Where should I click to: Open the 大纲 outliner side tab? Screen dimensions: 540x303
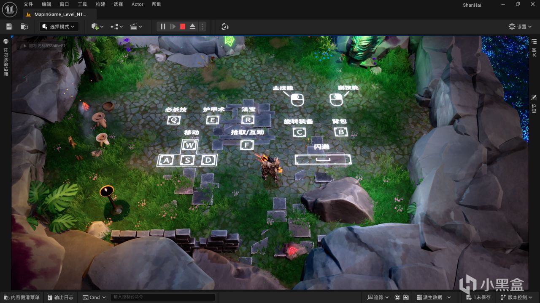[x=534, y=48]
